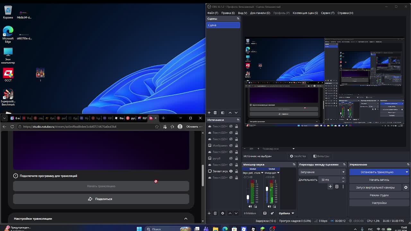The width and height of the screenshot is (411, 231).
Task: Unlock the Захват экрана source
Action: pos(237,171)
